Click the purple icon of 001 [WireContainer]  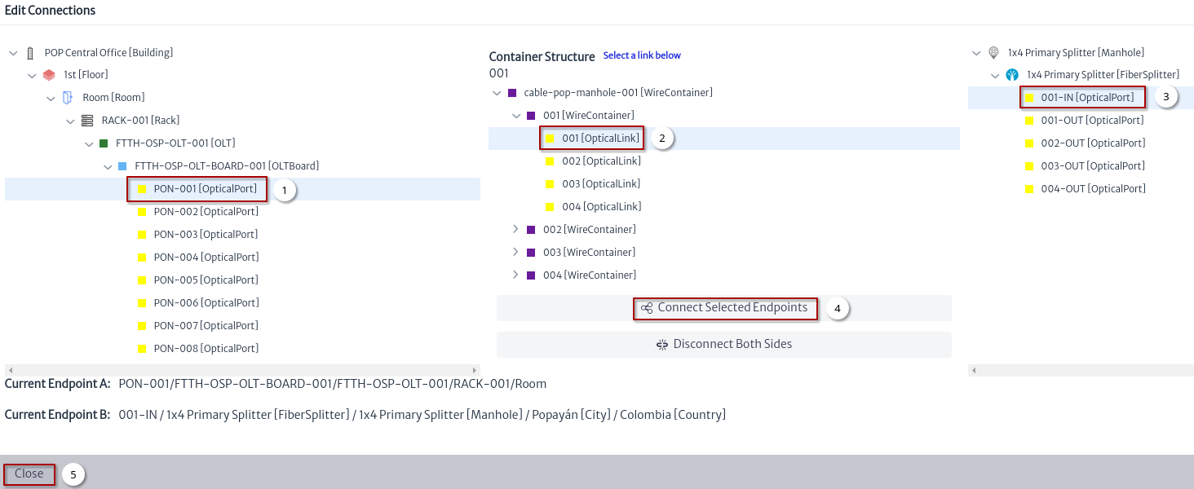(x=531, y=116)
